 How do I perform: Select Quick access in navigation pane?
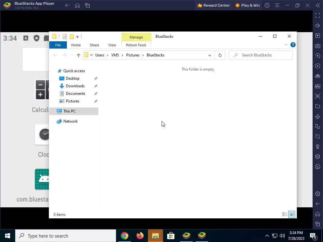[74, 71]
